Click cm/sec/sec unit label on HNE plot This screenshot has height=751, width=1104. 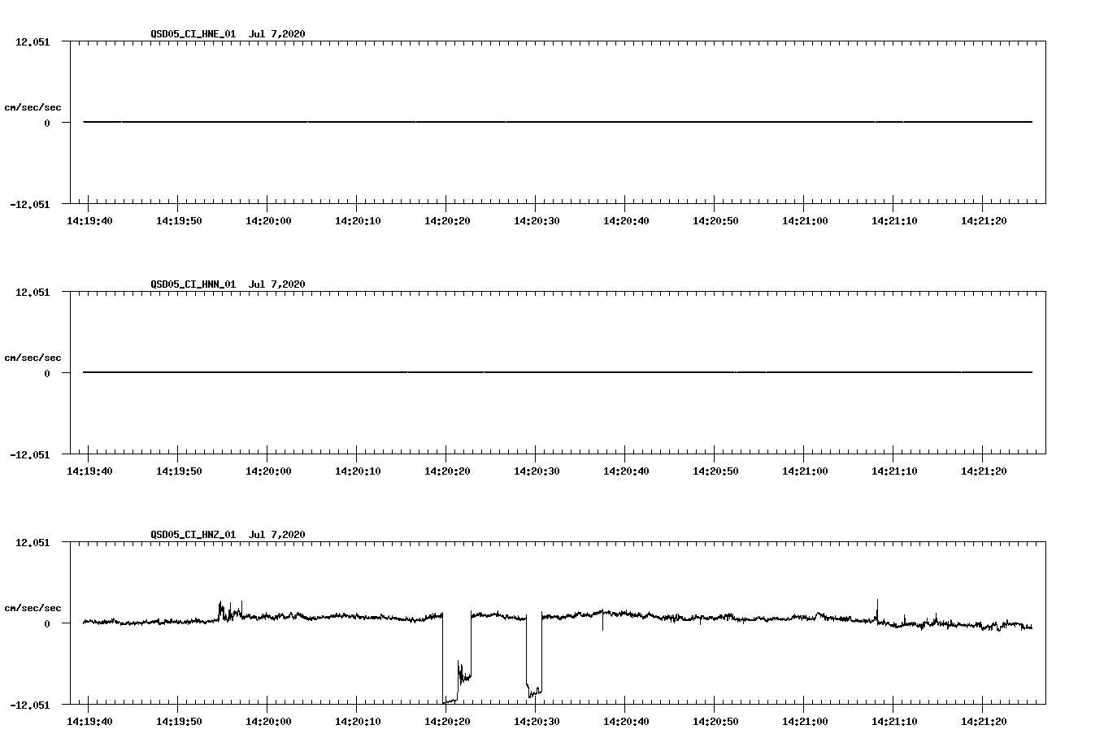pyautogui.click(x=33, y=107)
